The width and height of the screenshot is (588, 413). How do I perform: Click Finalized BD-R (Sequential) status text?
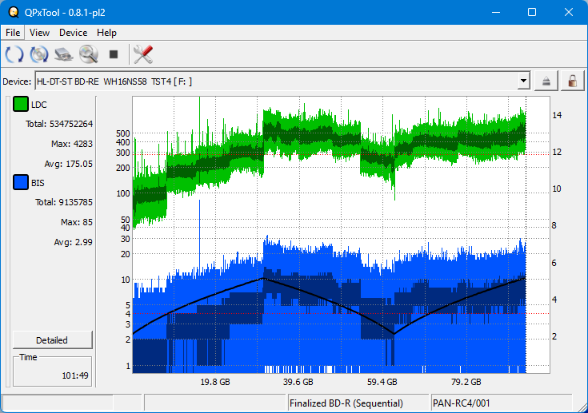(x=346, y=403)
